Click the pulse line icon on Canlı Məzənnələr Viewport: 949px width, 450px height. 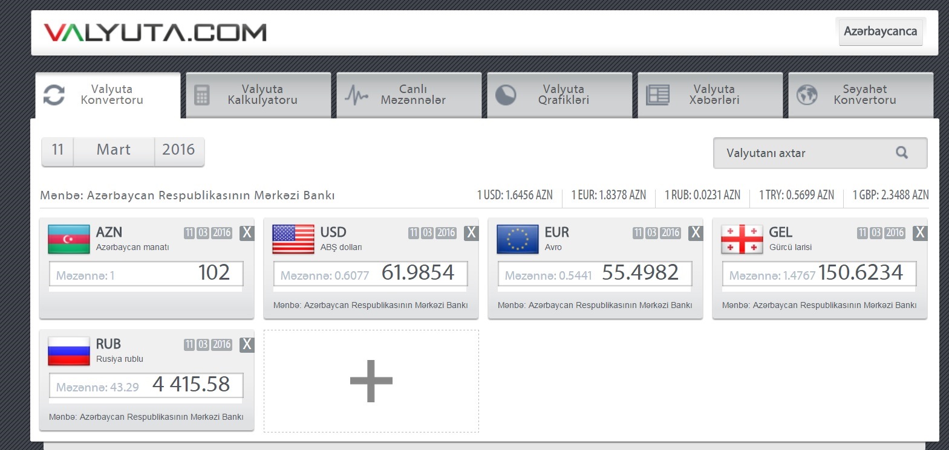(356, 95)
